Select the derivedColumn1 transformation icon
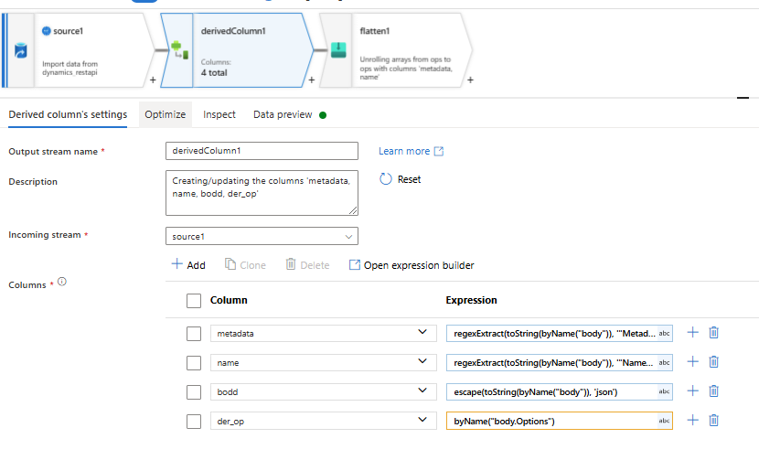This screenshot has height=460, width=759. coord(179,50)
